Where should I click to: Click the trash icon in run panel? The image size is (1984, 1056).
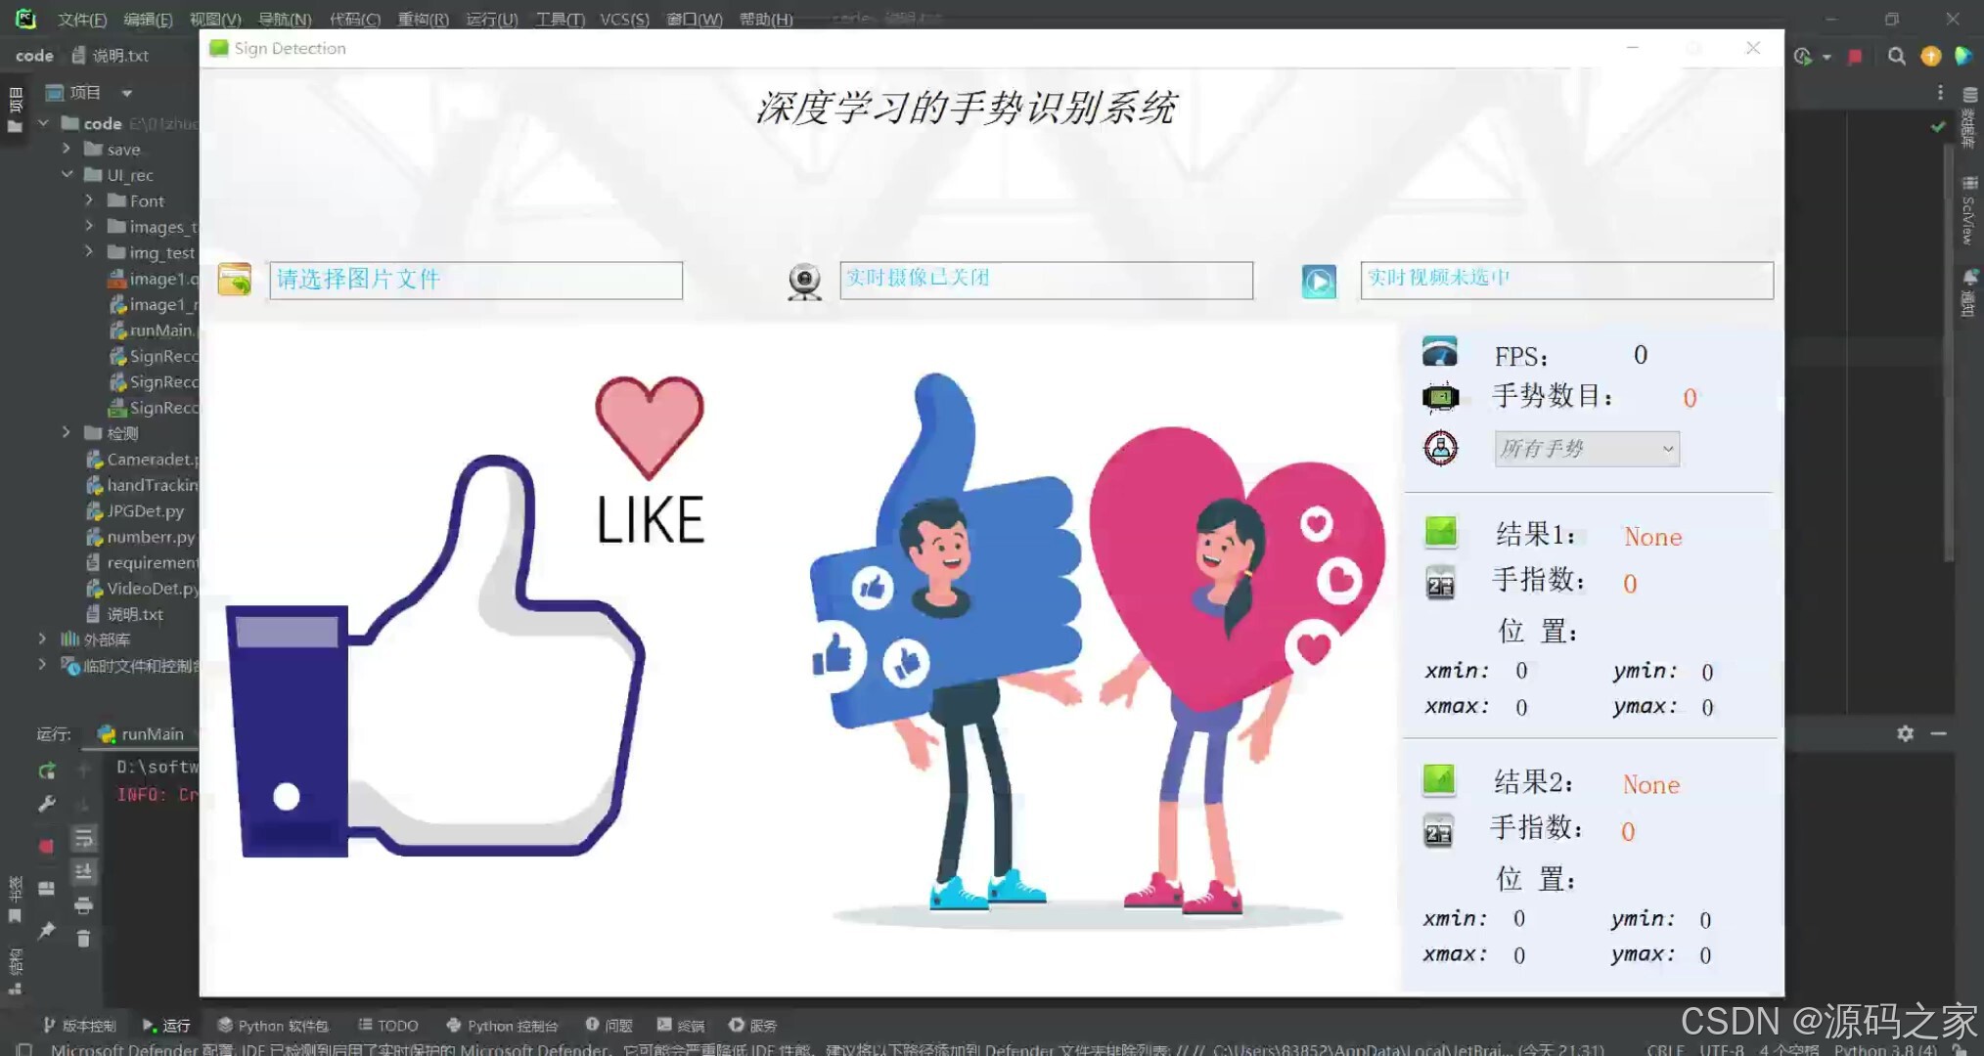coord(83,939)
